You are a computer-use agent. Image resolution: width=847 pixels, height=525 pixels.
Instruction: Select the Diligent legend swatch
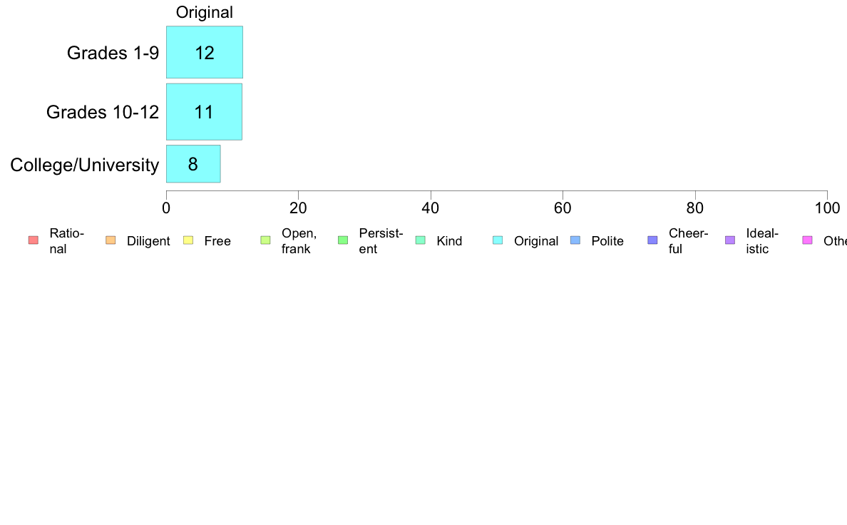(111, 240)
